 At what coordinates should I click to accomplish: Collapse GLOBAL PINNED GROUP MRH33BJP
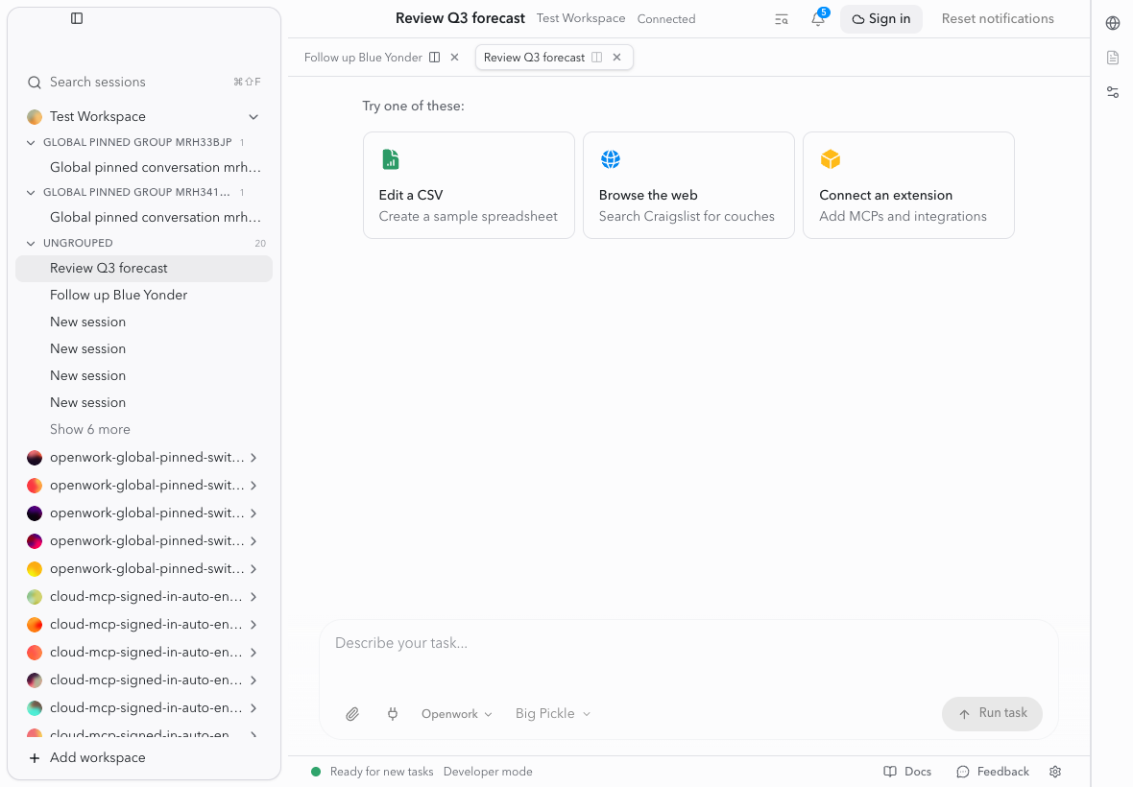[x=31, y=143]
